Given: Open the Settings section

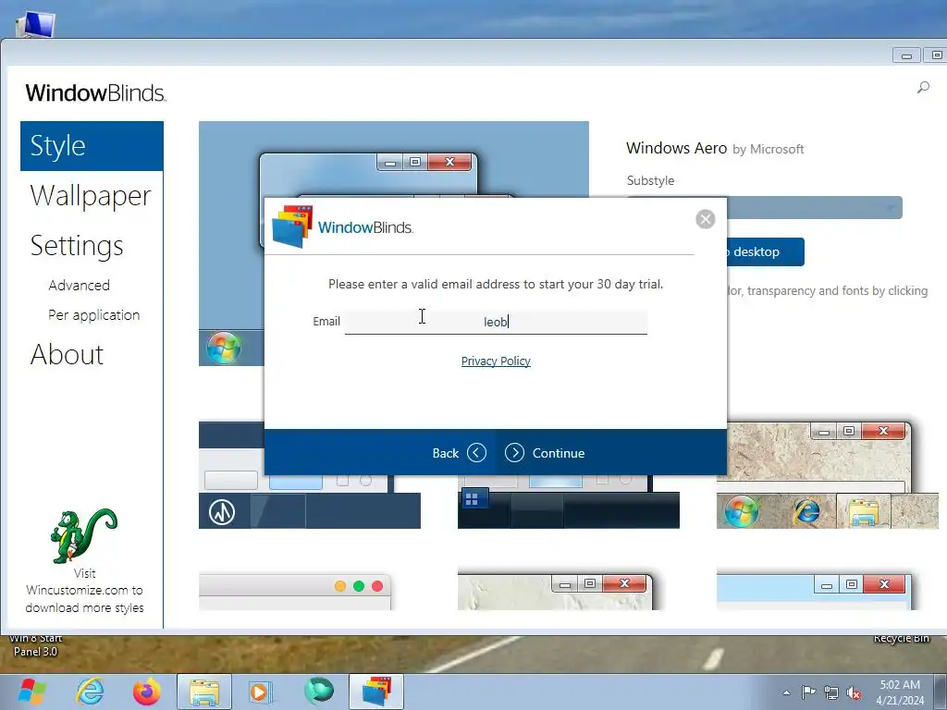Looking at the screenshot, I should coord(77,246).
